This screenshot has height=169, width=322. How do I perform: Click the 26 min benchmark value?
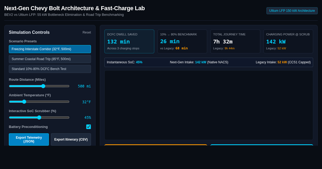[170, 42]
